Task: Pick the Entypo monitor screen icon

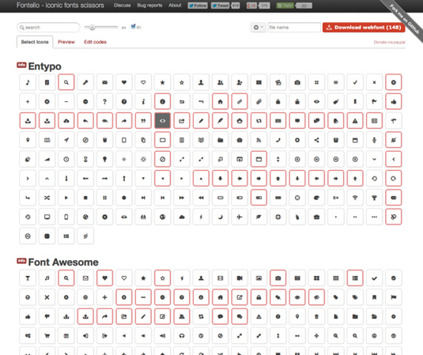Action: (47, 217)
